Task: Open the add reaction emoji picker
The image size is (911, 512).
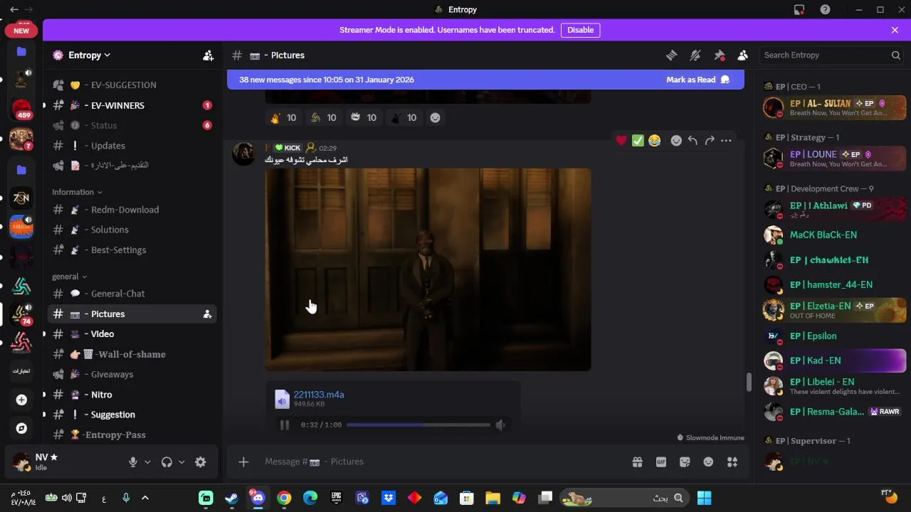Action: (x=676, y=141)
